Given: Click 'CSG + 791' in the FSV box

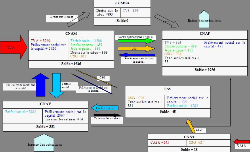Looking at the screenshot, I should pos(136,98).
